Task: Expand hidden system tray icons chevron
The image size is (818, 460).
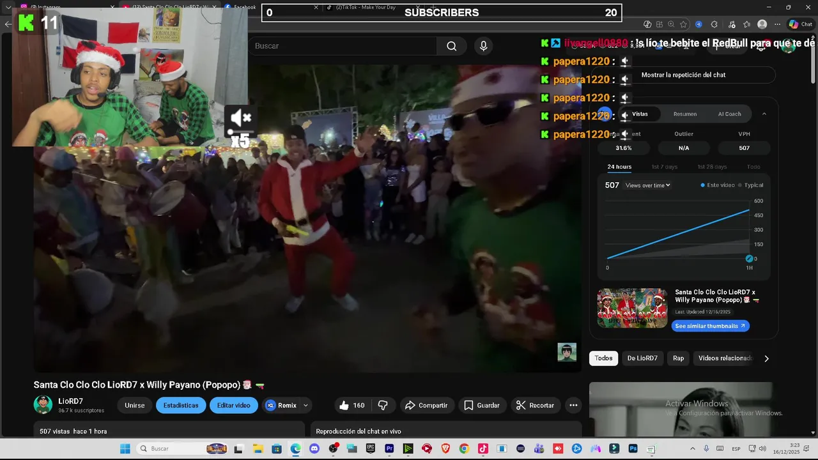Action: (x=693, y=448)
